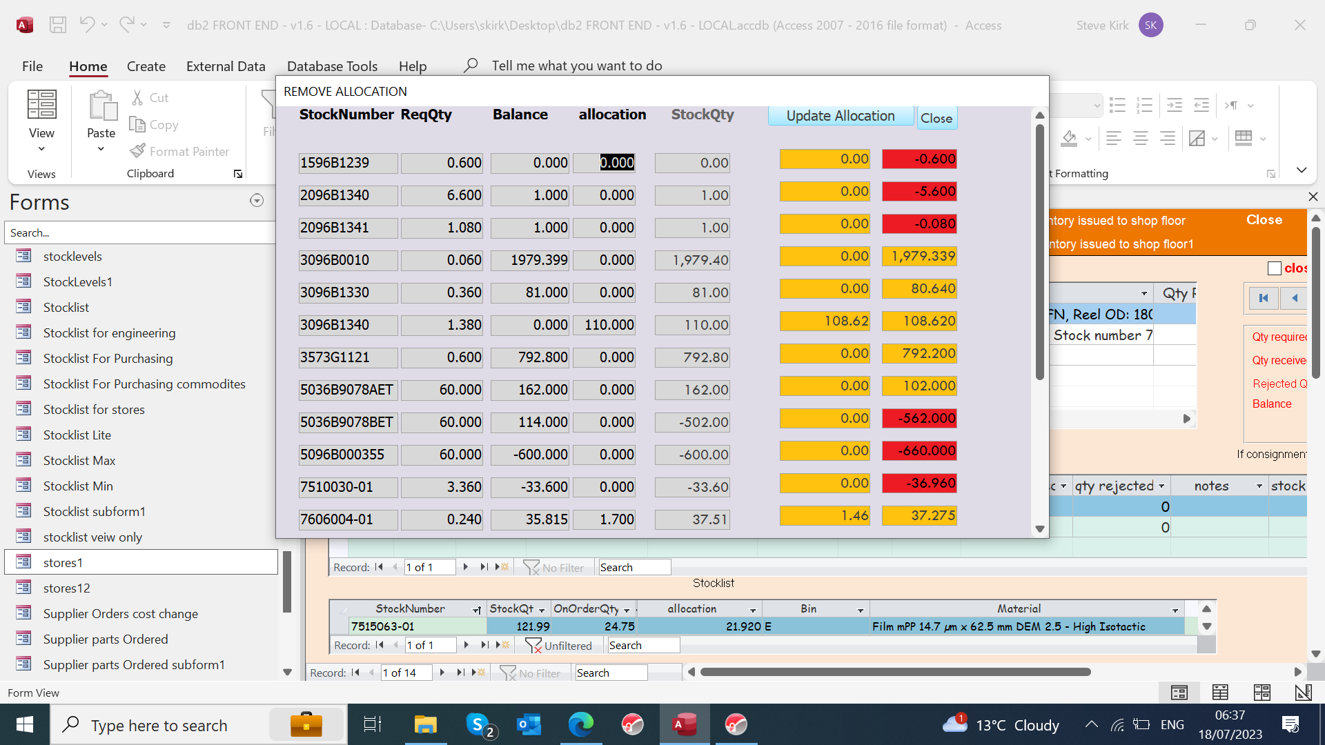
Task: Click the Save icon in title bar
Action: (x=58, y=26)
